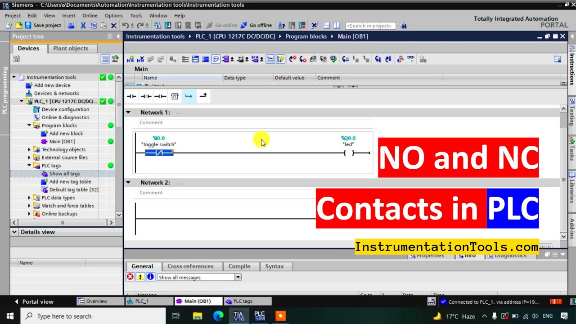Click the Go offline button
Viewport: 576px width, 324px height.
click(256, 25)
